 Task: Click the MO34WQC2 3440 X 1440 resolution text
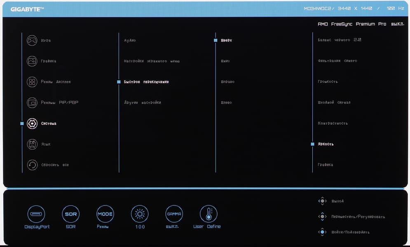click(338, 8)
